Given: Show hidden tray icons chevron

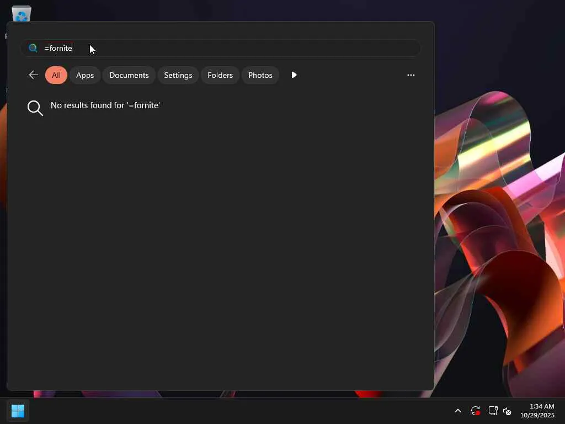Looking at the screenshot, I should click(x=458, y=411).
